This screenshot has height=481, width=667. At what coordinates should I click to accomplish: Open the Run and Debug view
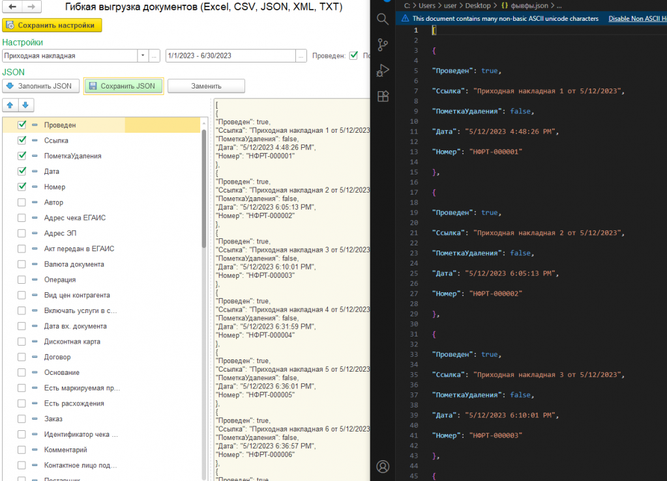coord(383,70)
